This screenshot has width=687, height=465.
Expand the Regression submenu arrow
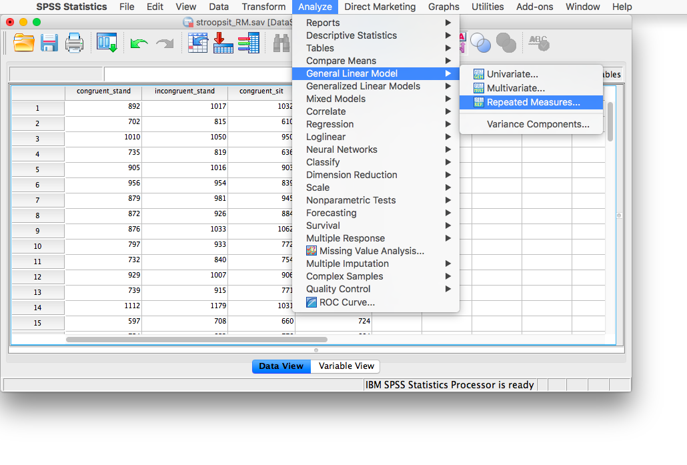tap(448, 124)
